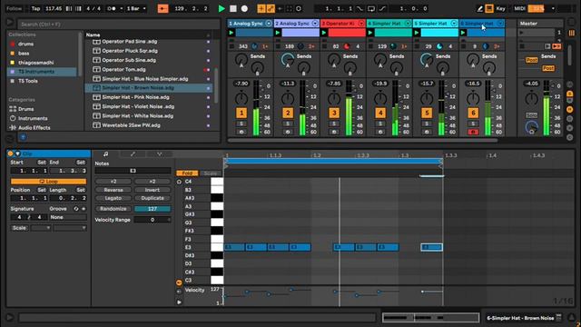Arm the transport Record button

pyautogui.click(x=244, y=8)
